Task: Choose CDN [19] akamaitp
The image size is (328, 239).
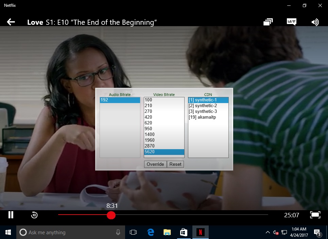Action: pyautogui.click(x=208, y=117)
